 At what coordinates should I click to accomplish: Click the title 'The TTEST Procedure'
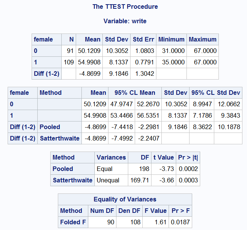pyautogui.click(x=125, y=6)
